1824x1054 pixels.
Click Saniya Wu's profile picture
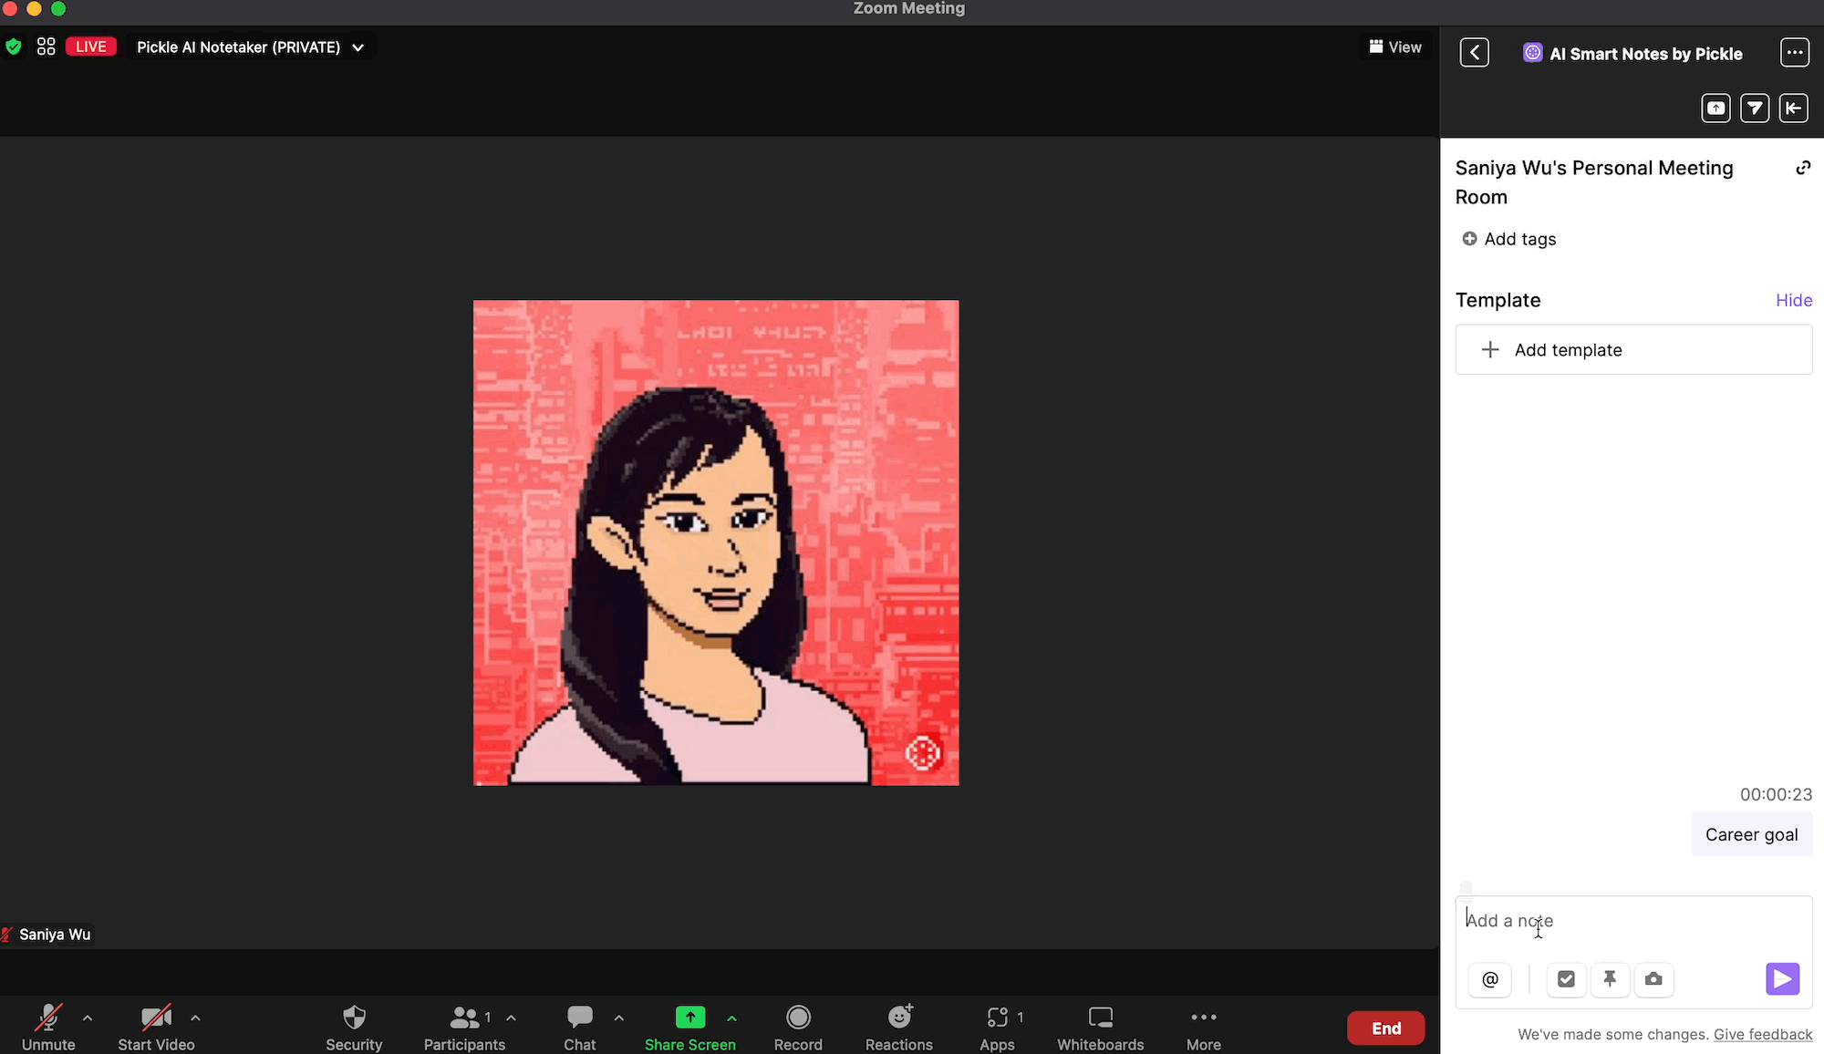[x=716, y=542]
